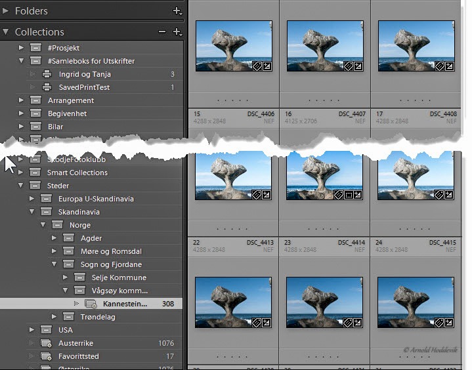Image resolution: width=472 pixels, height=370 pixels.
Task: Expand the #Prosjekt collection set
Action: pos(21,47)
